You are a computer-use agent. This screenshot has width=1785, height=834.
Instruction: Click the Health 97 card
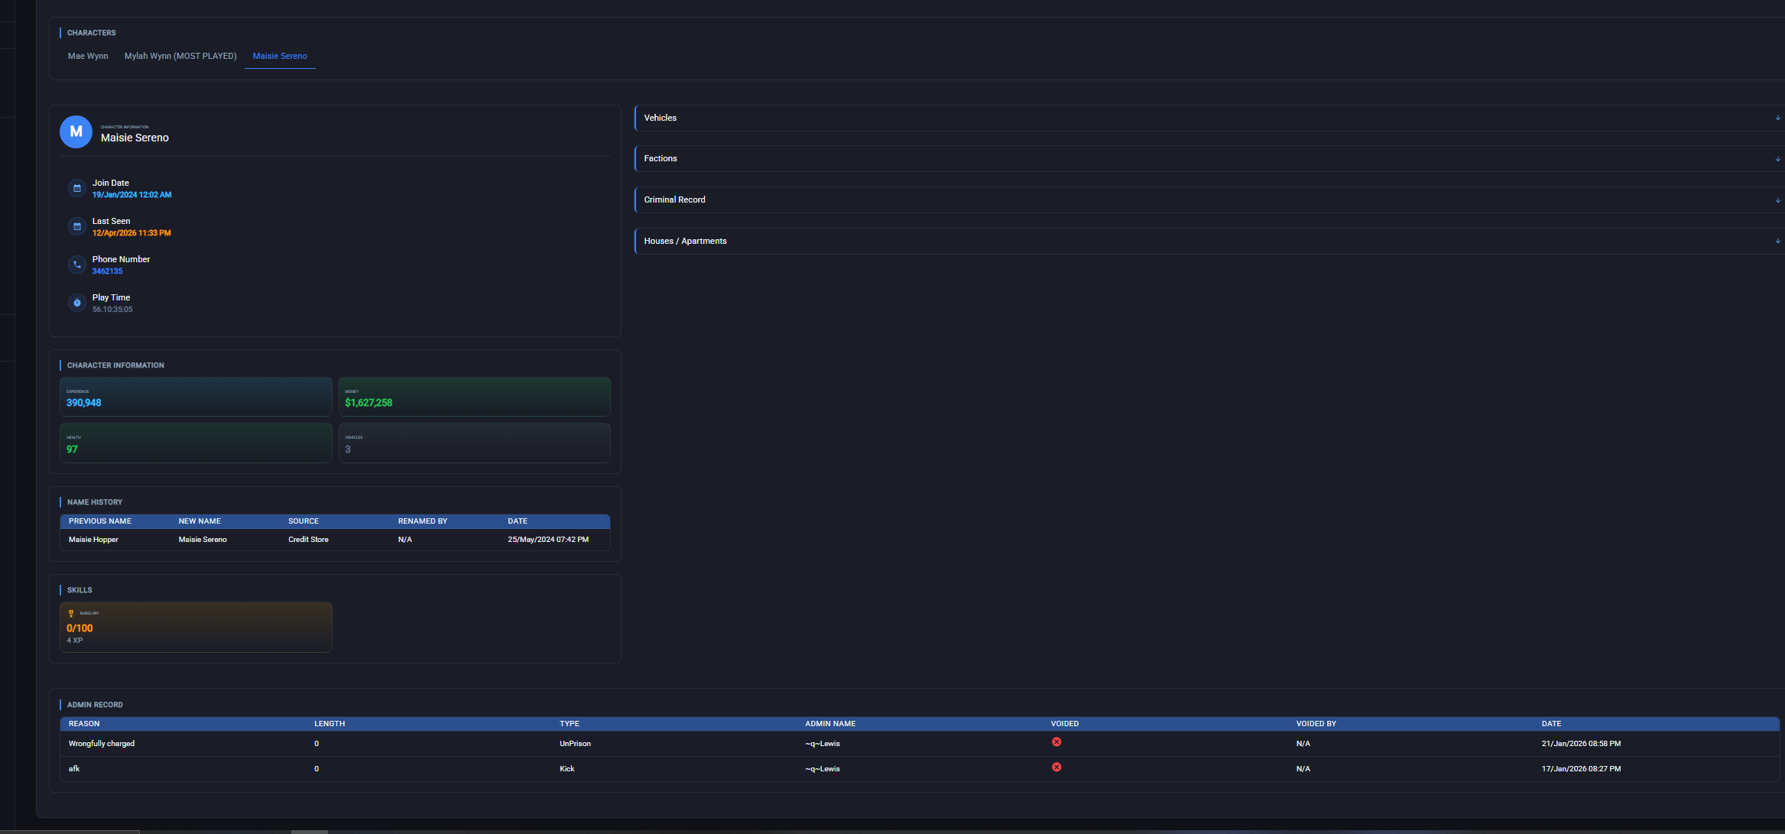point(196,443)
